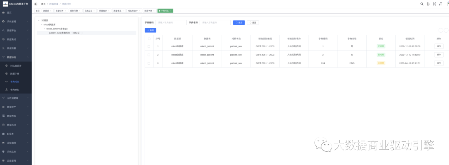The image size is (449, 165).
Task: Select the patient_sex tree item
Action: point(86,33)
